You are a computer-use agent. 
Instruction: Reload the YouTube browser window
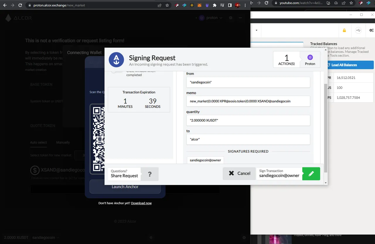(x=266, y=3)
